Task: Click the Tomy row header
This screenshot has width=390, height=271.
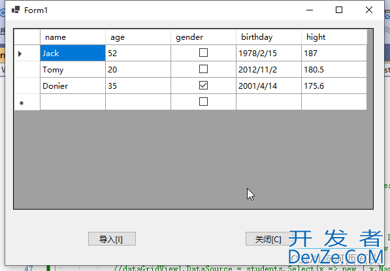Action: [27, 69]
